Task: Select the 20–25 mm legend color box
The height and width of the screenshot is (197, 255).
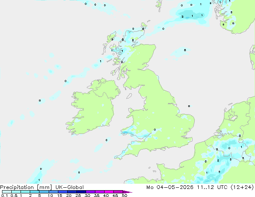Action: click(x=72, y=192)
